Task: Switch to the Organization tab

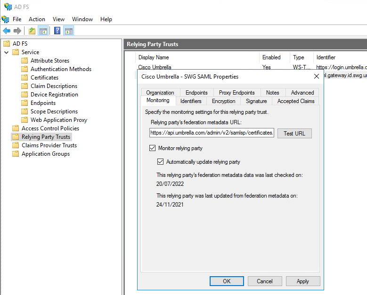Action: (160, 93)
